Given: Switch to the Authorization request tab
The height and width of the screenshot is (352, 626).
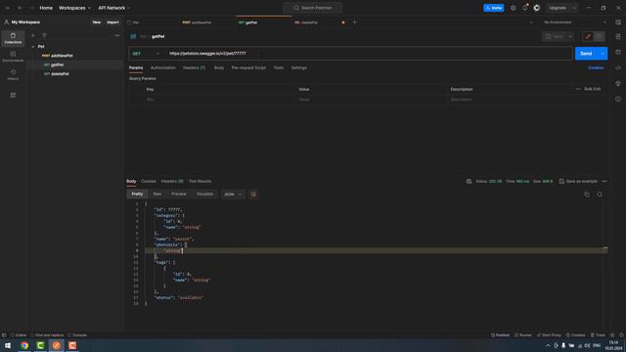Looking at the screenshot, I should (163, 67).
